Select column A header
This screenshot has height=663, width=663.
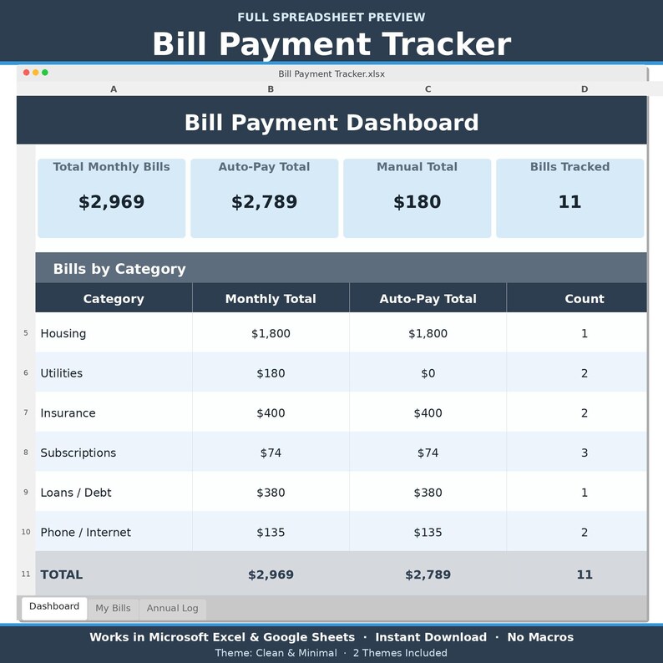click(114, 89)
